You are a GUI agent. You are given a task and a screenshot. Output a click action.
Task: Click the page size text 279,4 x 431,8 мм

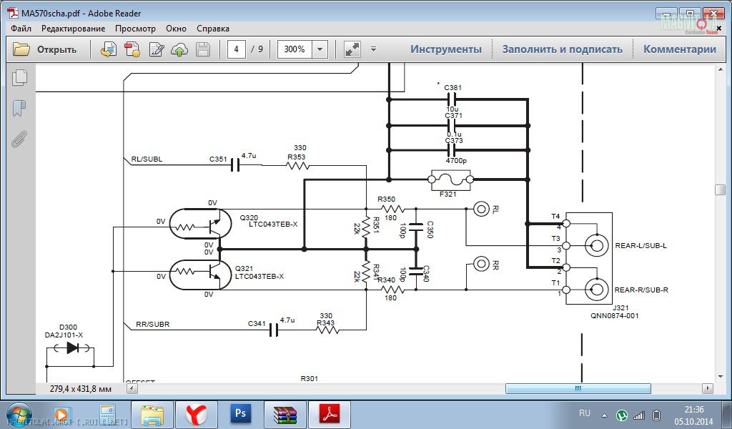tap(81, 388)
